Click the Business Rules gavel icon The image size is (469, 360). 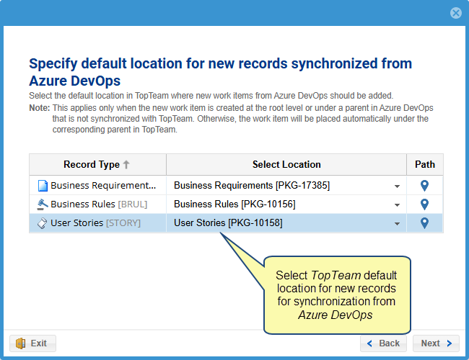[x=42, y=204]
